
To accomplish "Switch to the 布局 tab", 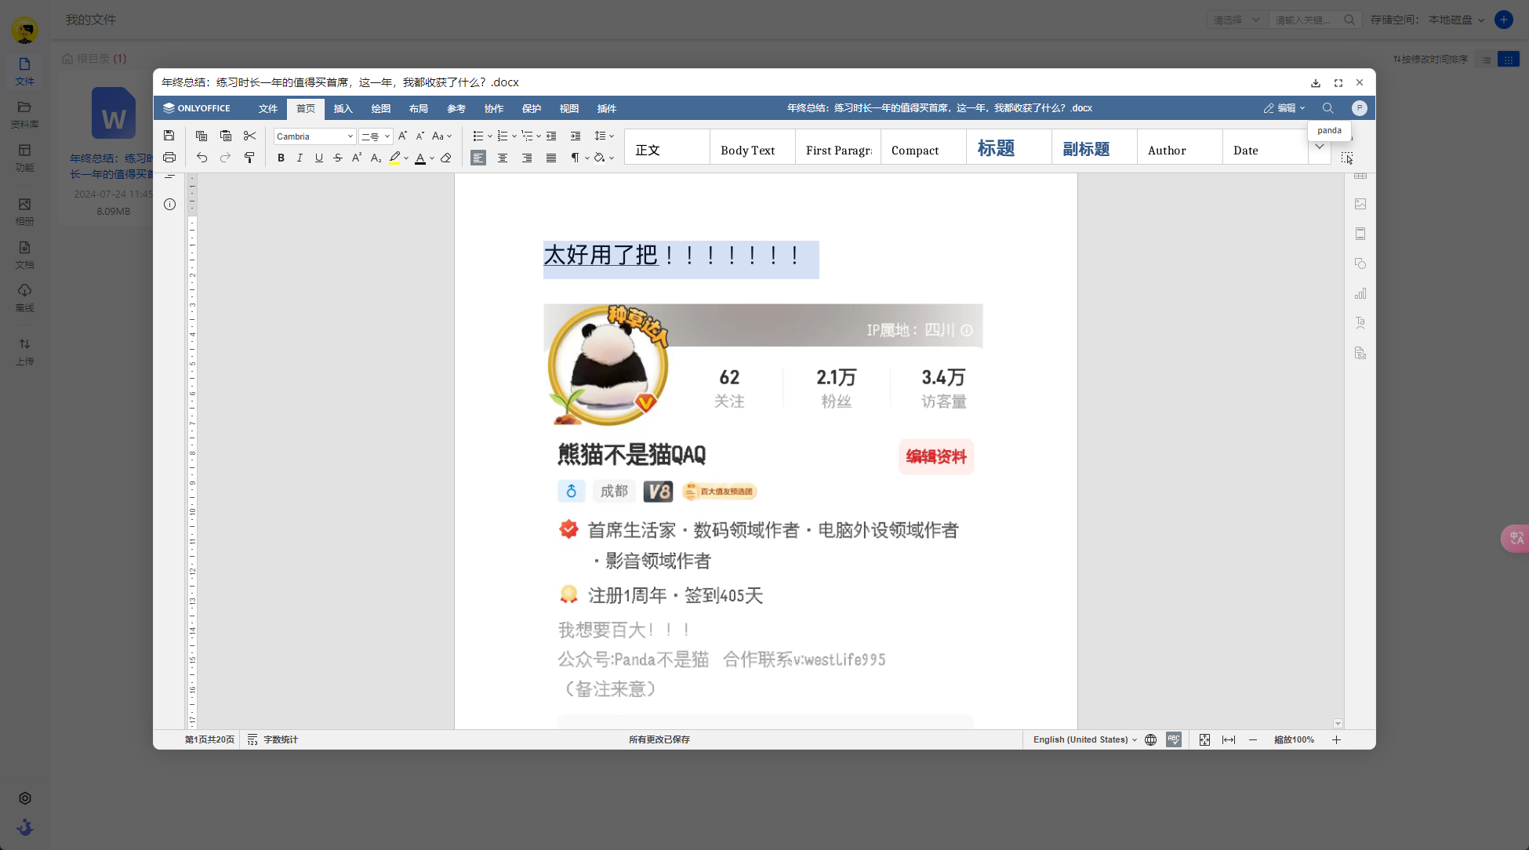I will click(419, 108).
